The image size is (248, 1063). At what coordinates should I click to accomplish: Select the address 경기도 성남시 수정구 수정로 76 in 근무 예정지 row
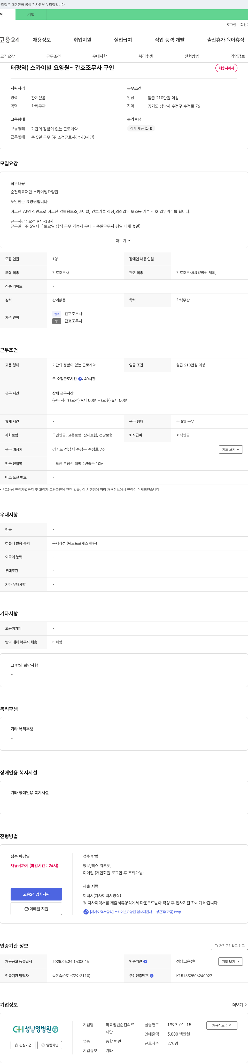pyautogui.click(x=78, y=449)
